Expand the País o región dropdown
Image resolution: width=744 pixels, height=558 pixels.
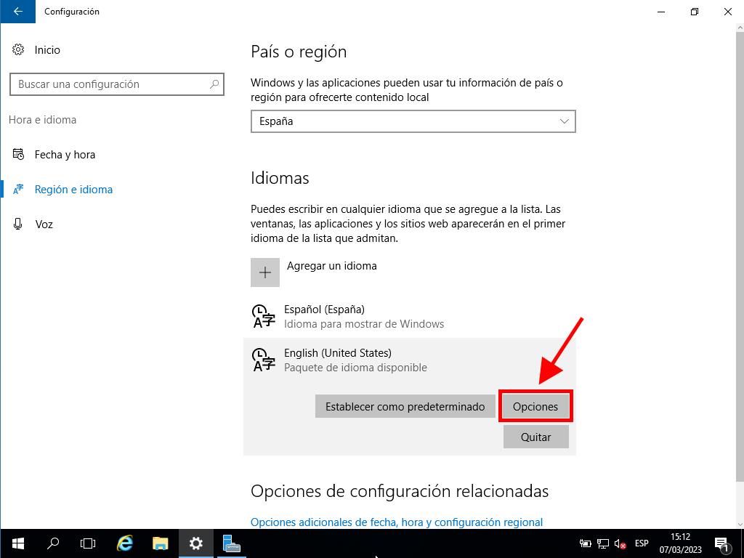click(413, 121)
